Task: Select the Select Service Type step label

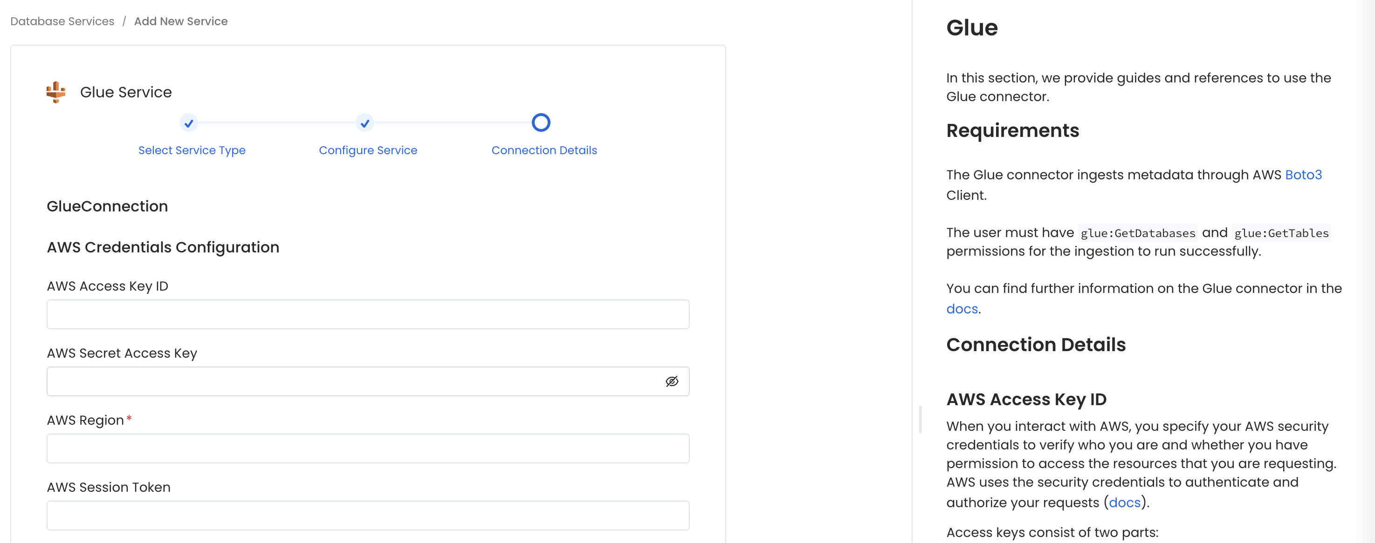Action: (192, 150)
